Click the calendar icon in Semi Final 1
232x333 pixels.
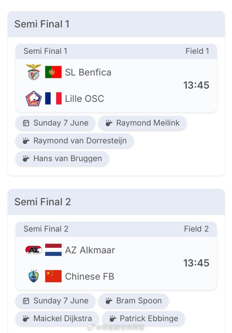26,123
